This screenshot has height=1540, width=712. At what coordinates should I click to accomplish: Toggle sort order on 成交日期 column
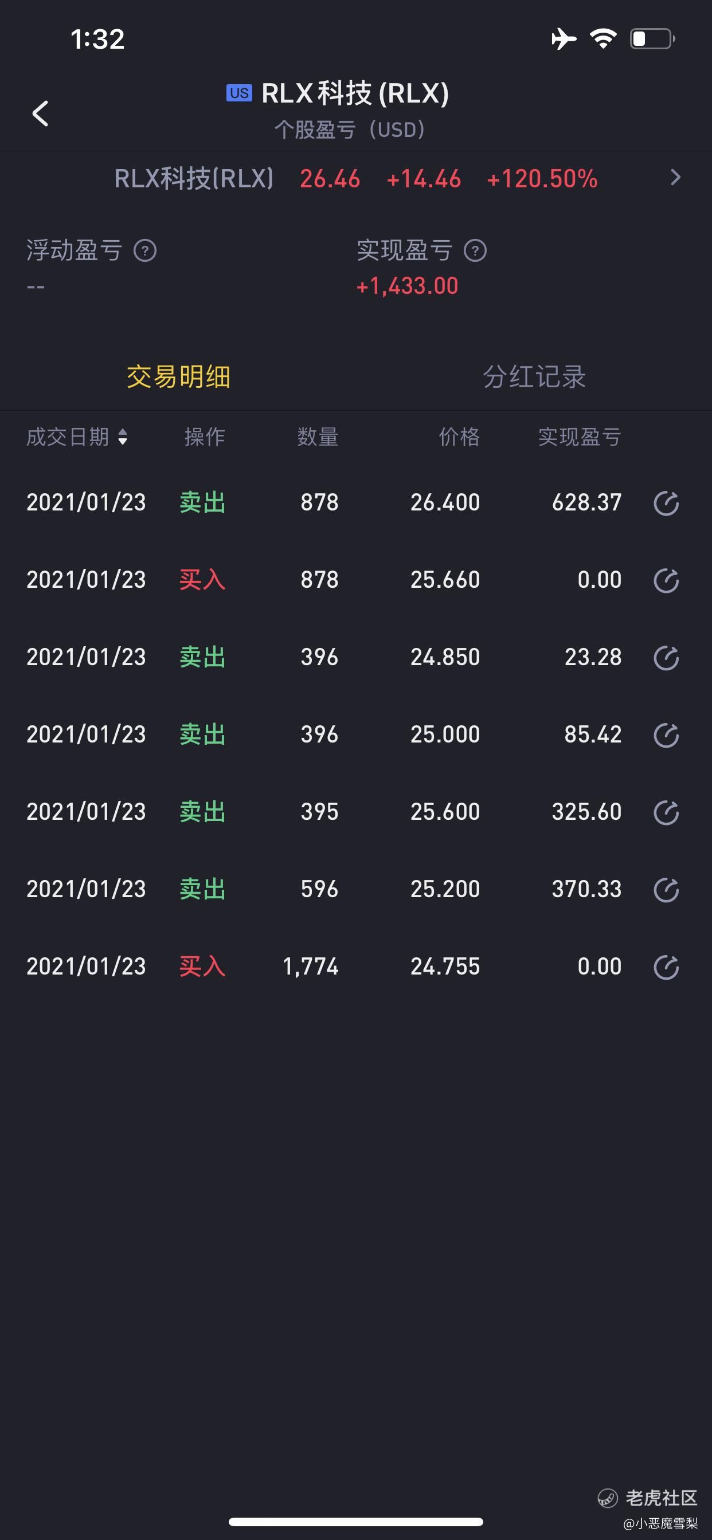[x=77, y=437]
